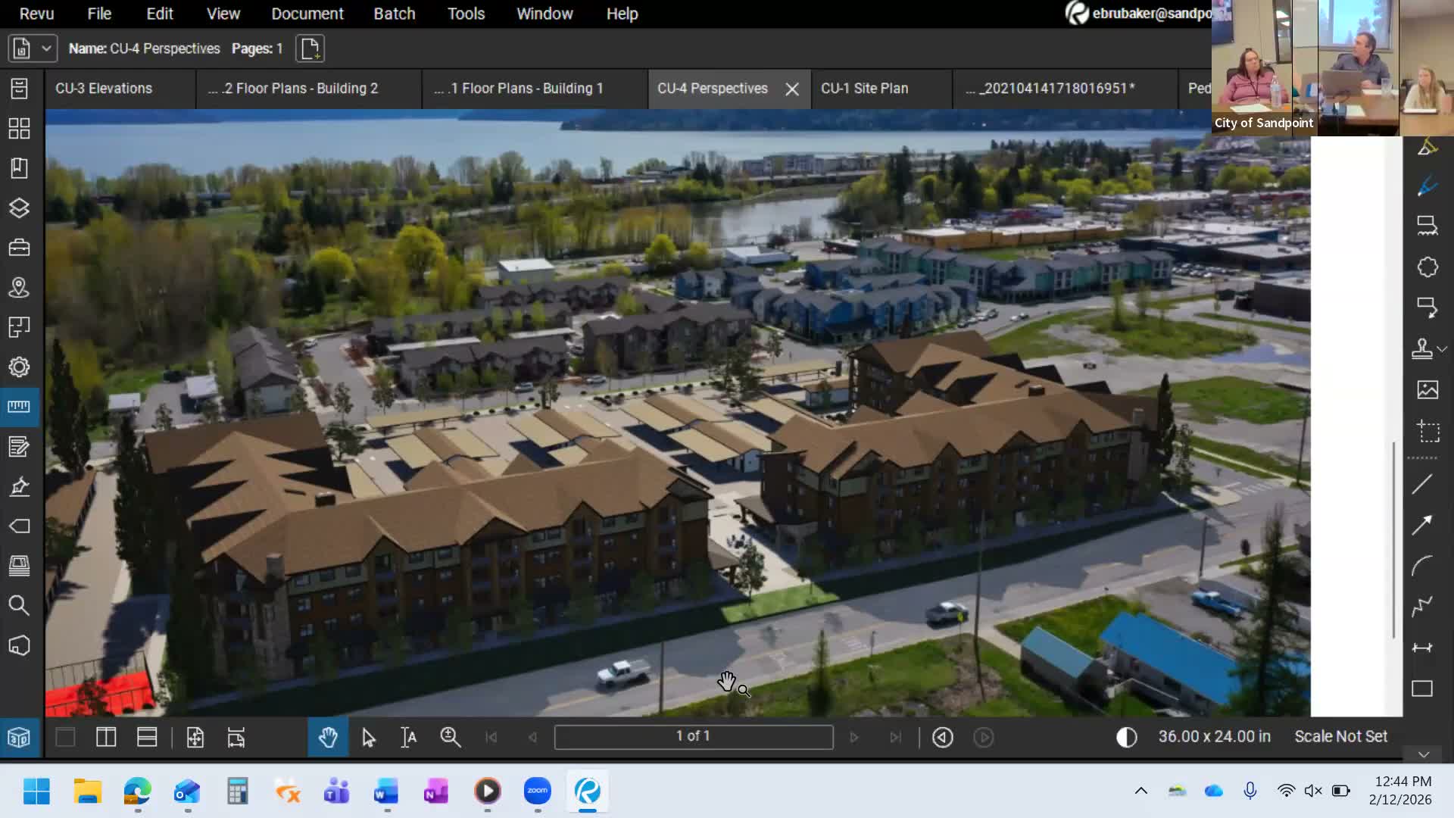Select the Measurements tool in the sidebar

click(x=19, y=407)
